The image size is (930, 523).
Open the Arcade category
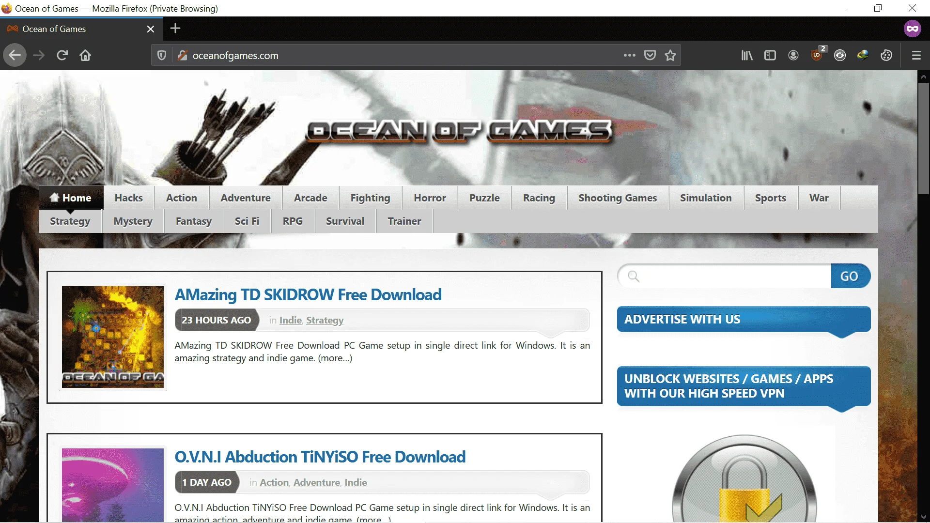tap(310, 198)
